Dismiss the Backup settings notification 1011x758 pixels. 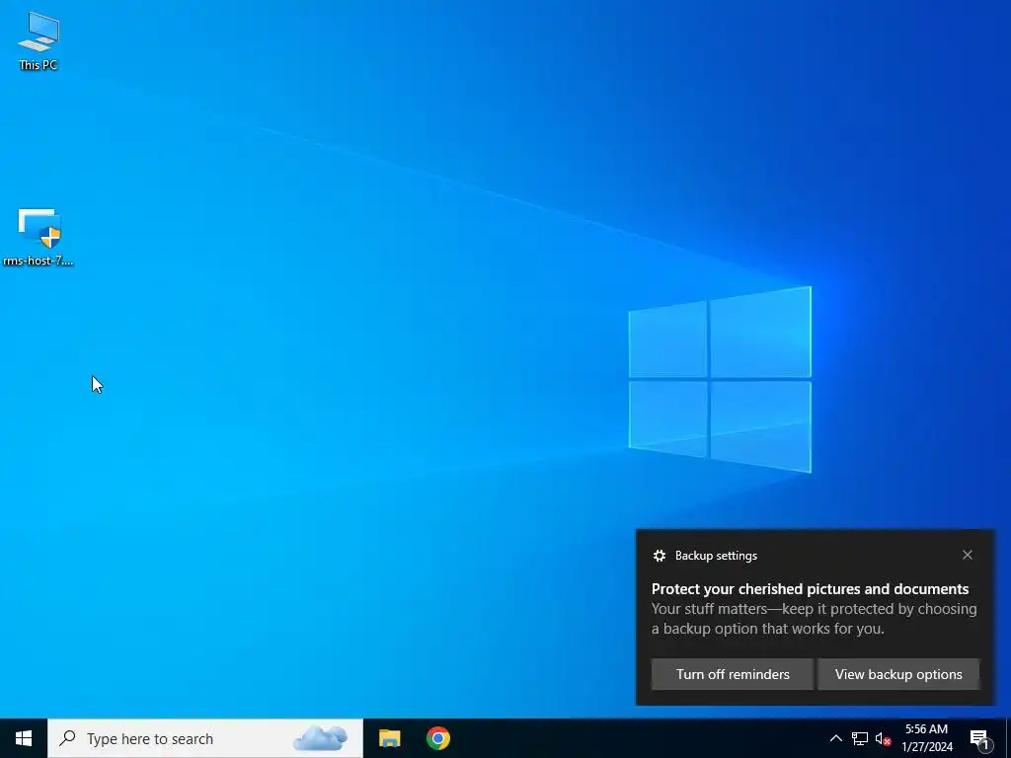pos(968,555)
